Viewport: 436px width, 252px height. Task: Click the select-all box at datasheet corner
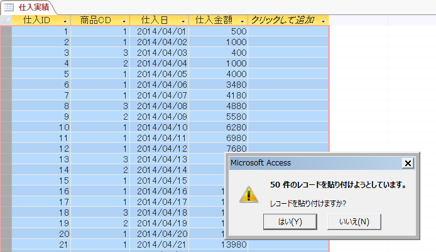click(6, 20)
